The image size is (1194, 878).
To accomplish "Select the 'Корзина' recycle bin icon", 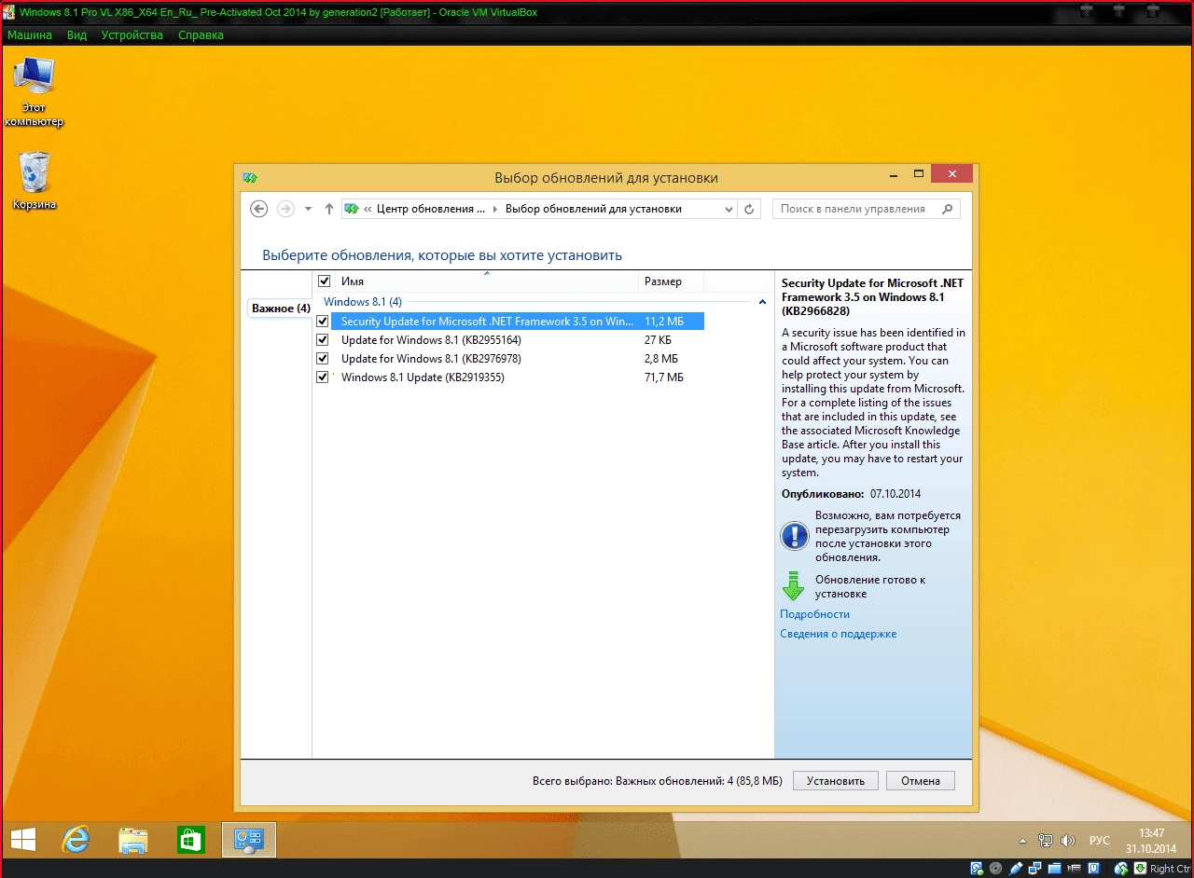I will [x=35, y=180].
